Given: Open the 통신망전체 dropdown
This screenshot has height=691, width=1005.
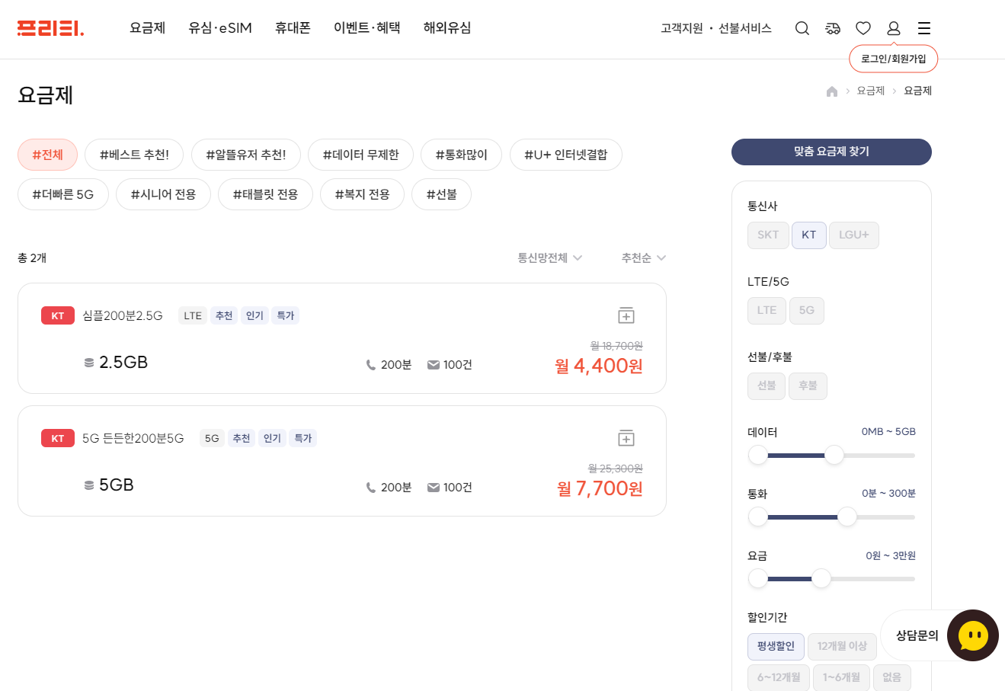Looking at the screenshot, I should tap(548, 258).
